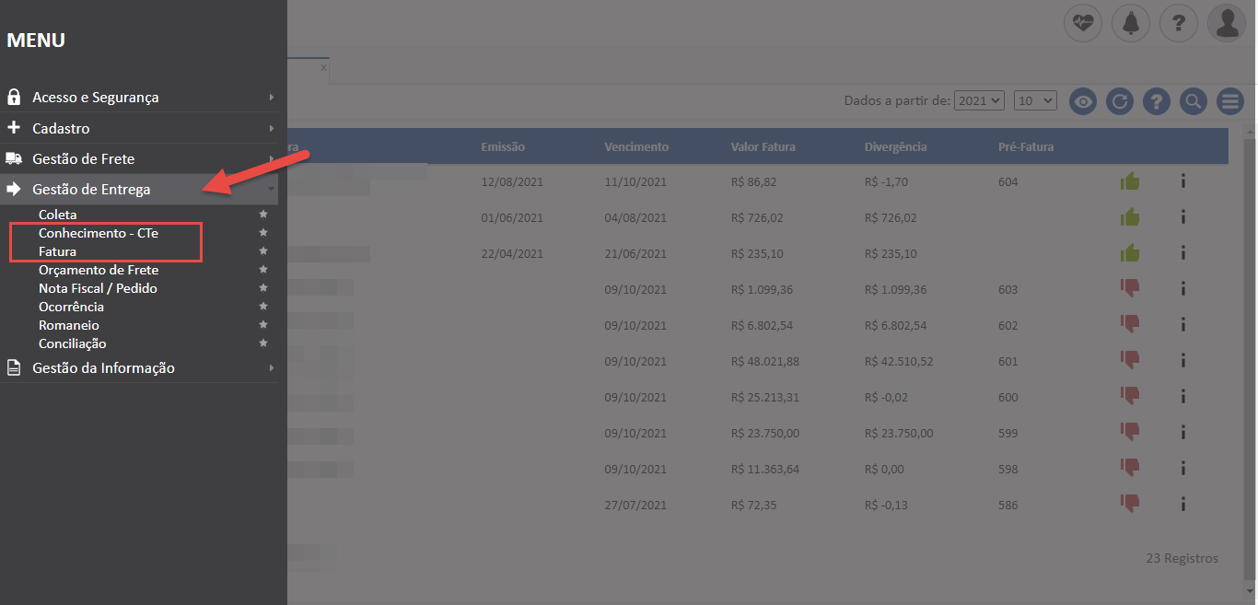The height and width of the screenshot is (605, 1258).
Task: Click the magnifier search icon
Action: (x=1194, y=101)
